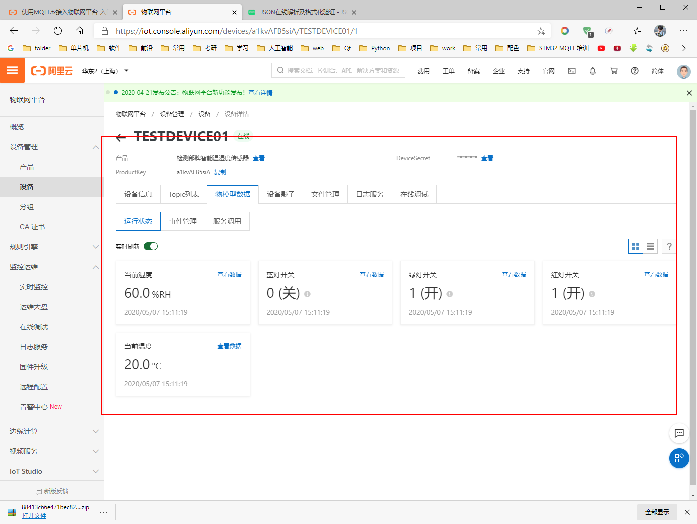Open the 文件管理 tab
This screenshot has height=524, width=697.
325,194
